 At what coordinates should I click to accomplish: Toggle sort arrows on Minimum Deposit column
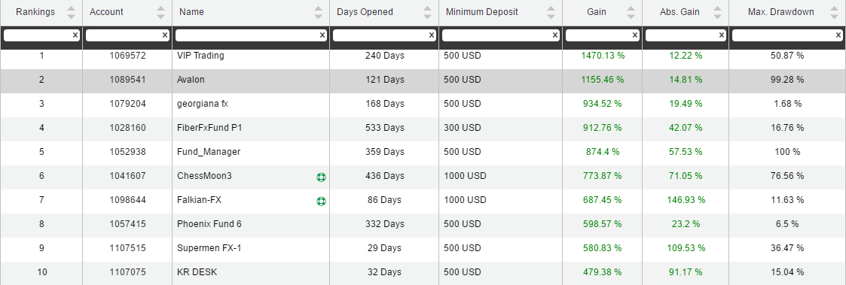tap(551, 12)
